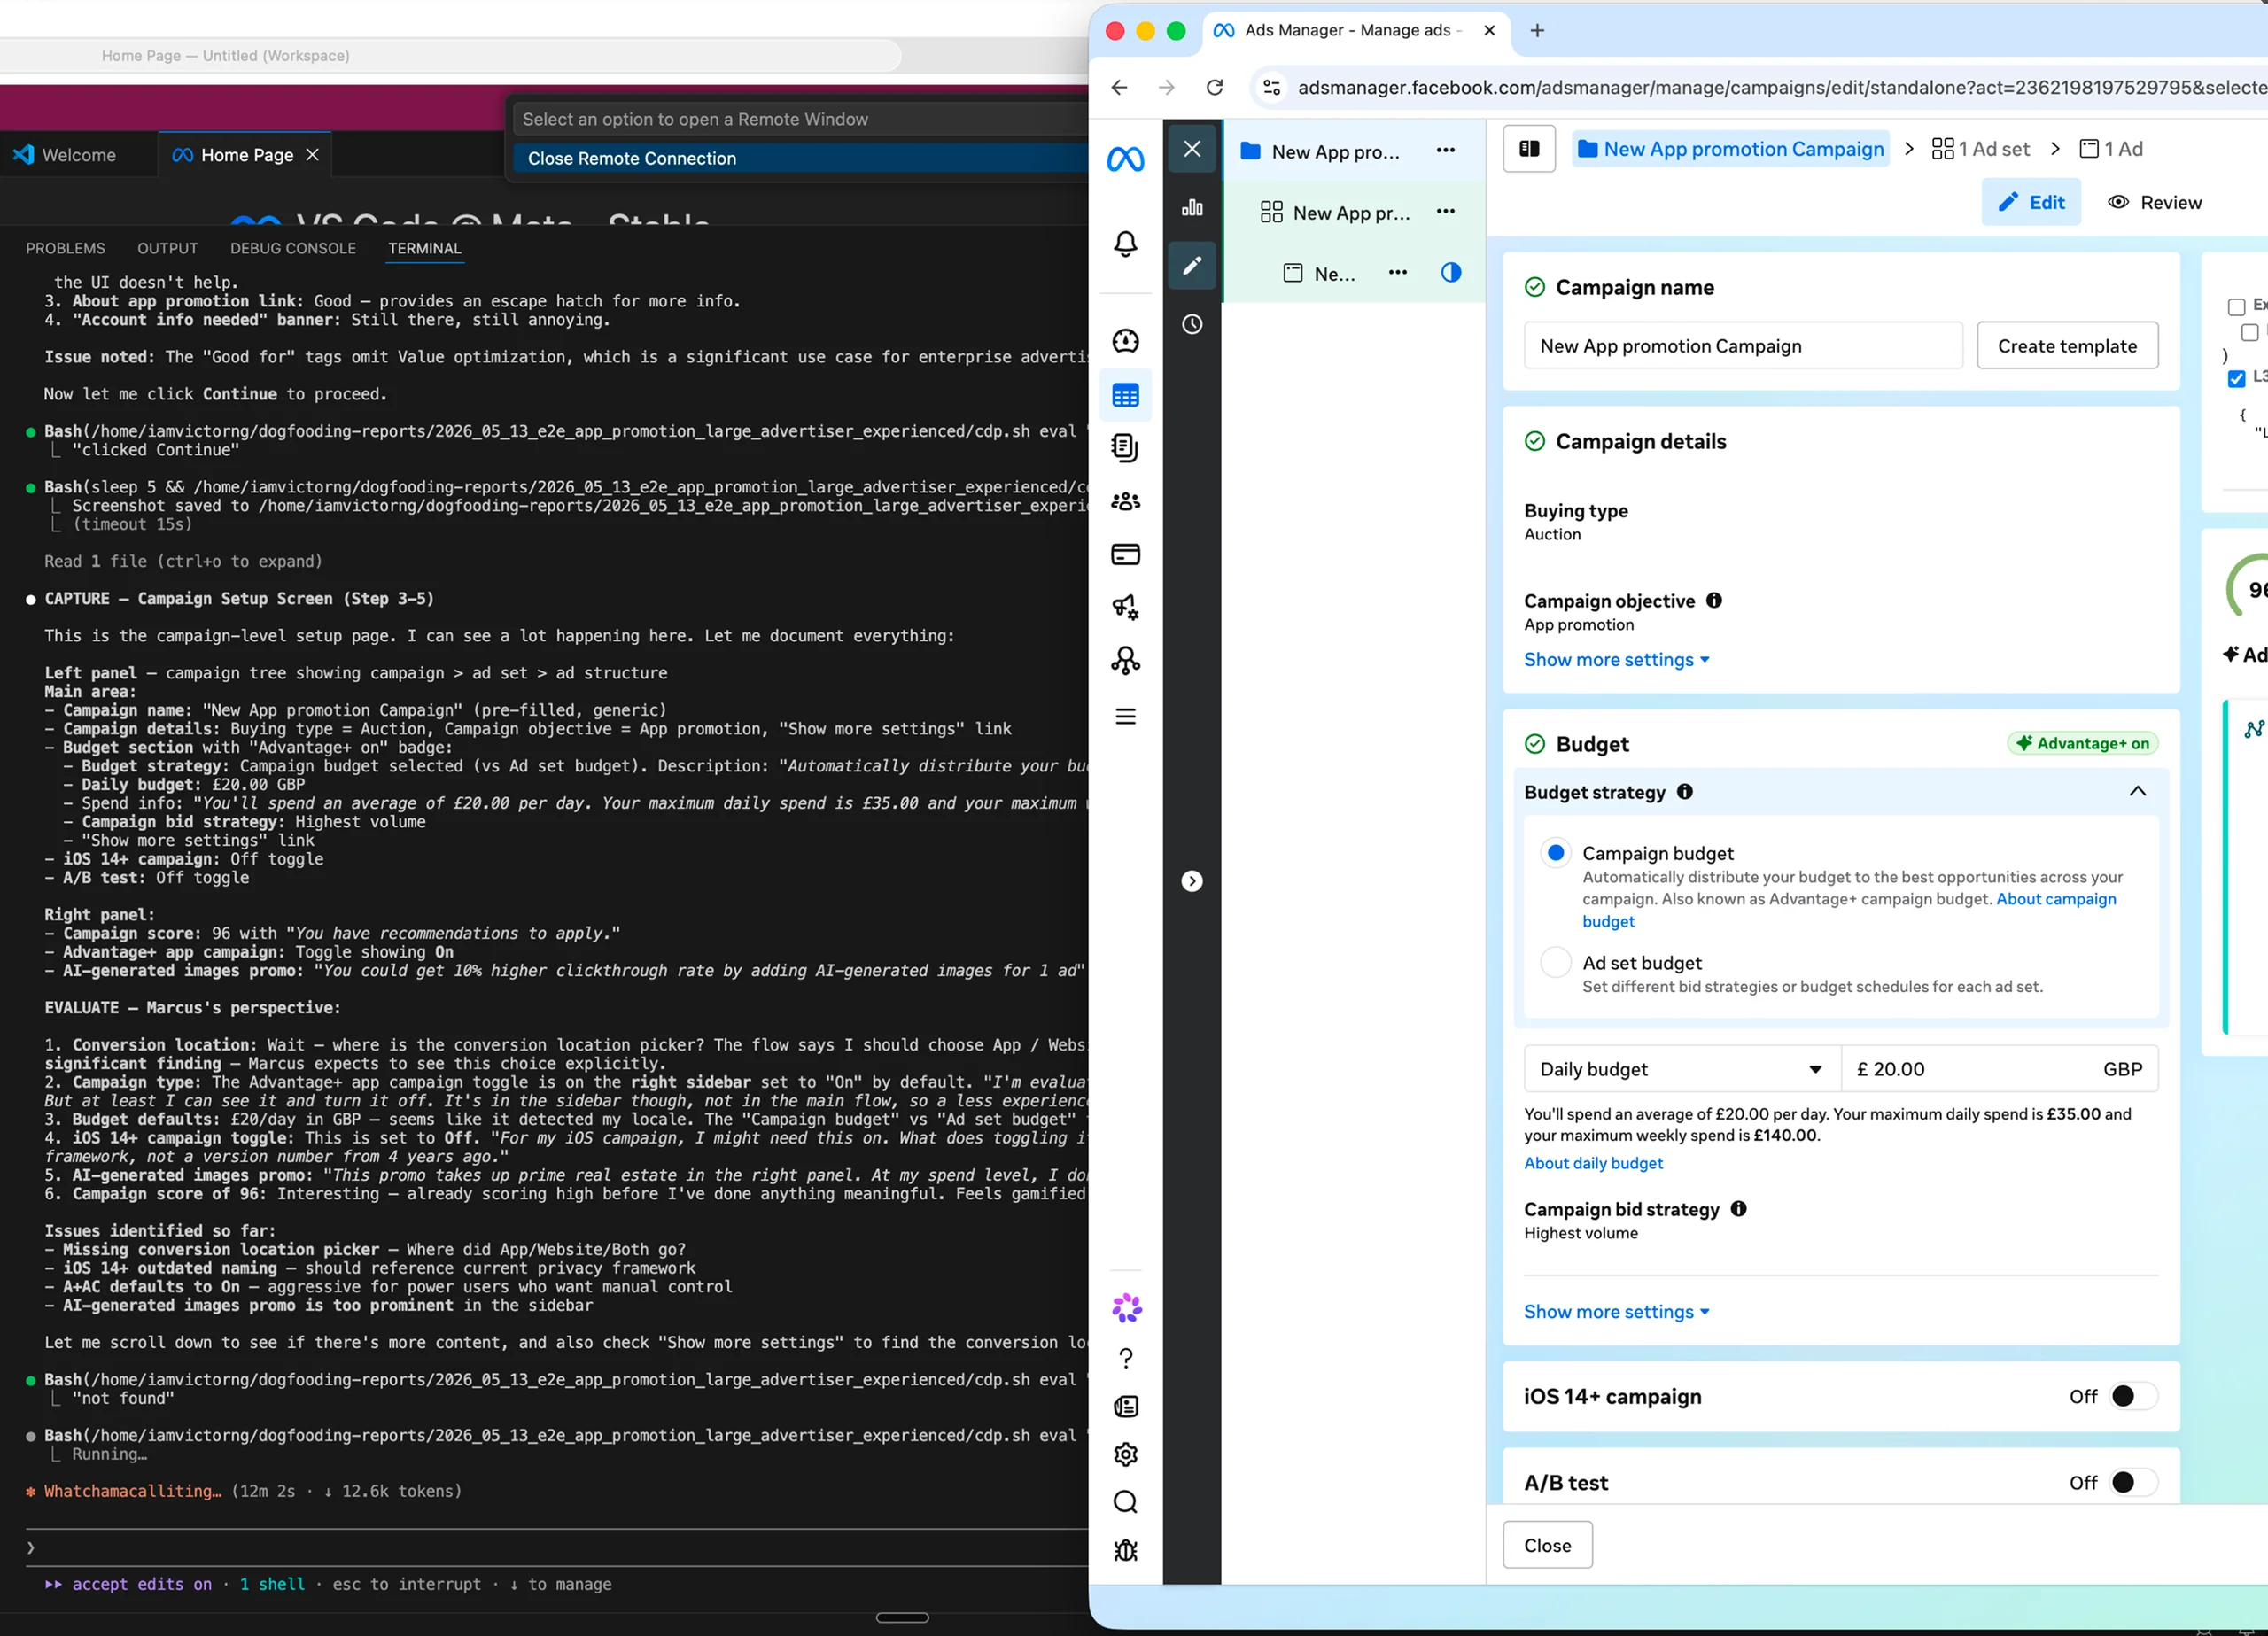Open the Billing card icon in sidebar
2268x1636 pixels.
point(1125,554)
